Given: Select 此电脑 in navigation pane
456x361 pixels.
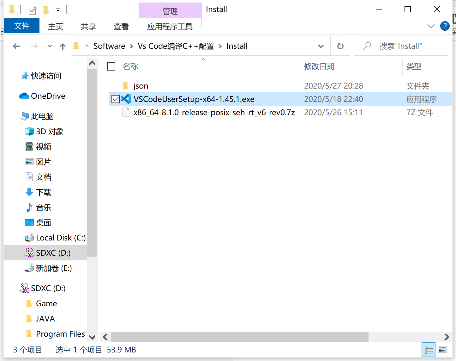Looking at the screenshot, I should [42, 116].
